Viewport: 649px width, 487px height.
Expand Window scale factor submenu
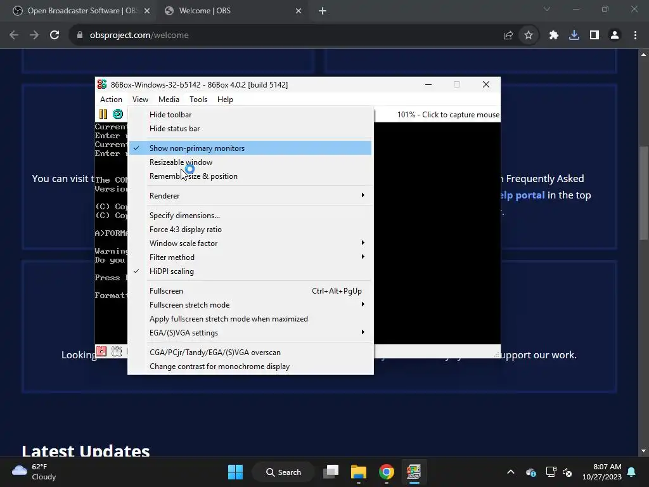pyautogui.click(x=250, y=243)
